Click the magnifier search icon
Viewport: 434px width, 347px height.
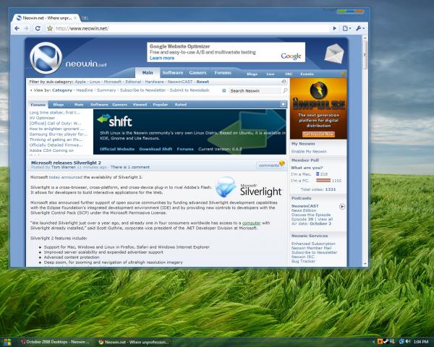(285, 90)
